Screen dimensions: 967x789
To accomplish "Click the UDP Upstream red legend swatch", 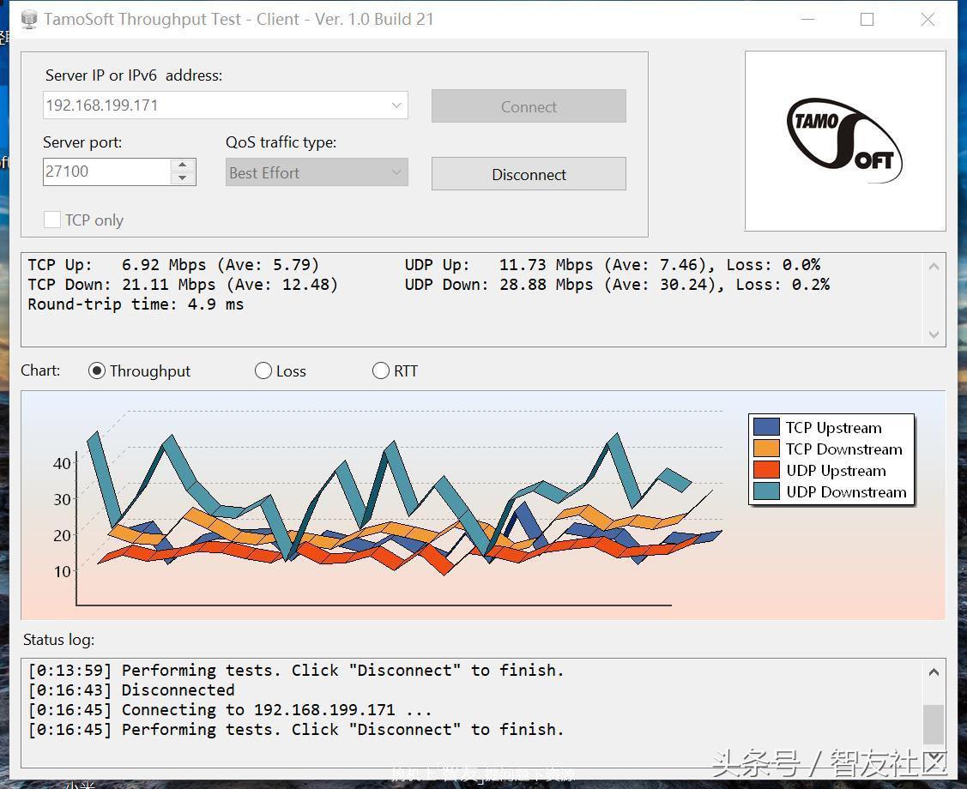I will [766, 470].
